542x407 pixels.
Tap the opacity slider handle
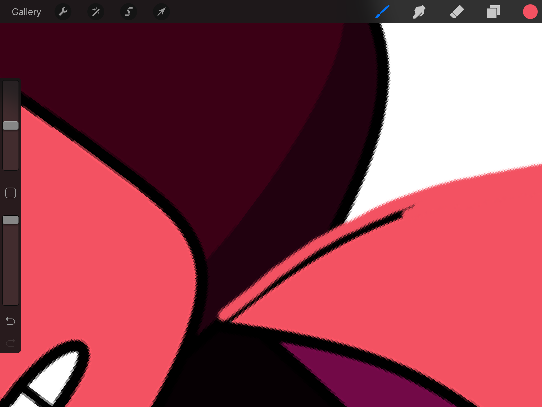(x=11, y=220)
